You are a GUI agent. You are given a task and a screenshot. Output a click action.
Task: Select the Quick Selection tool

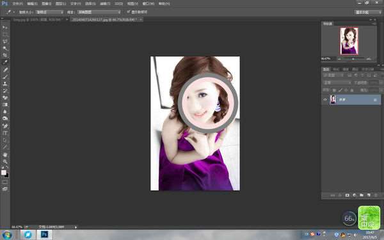point(5,48)
